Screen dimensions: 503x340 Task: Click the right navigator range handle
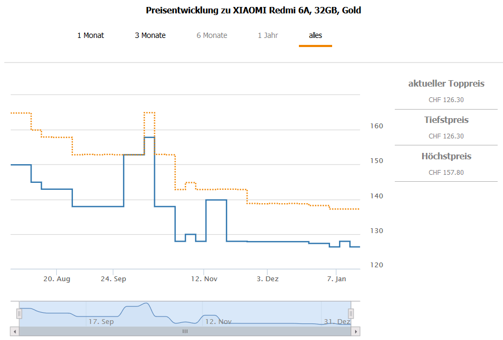click(x=351, y=313)
